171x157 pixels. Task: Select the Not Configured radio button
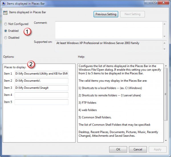tap(6, 24)
